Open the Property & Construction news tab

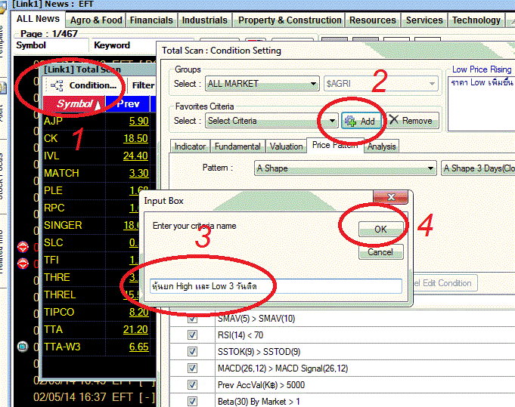pyautogui.click(x=290, y=20)
